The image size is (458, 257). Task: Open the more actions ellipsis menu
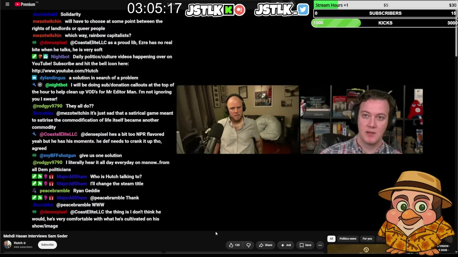click(320, 245)
